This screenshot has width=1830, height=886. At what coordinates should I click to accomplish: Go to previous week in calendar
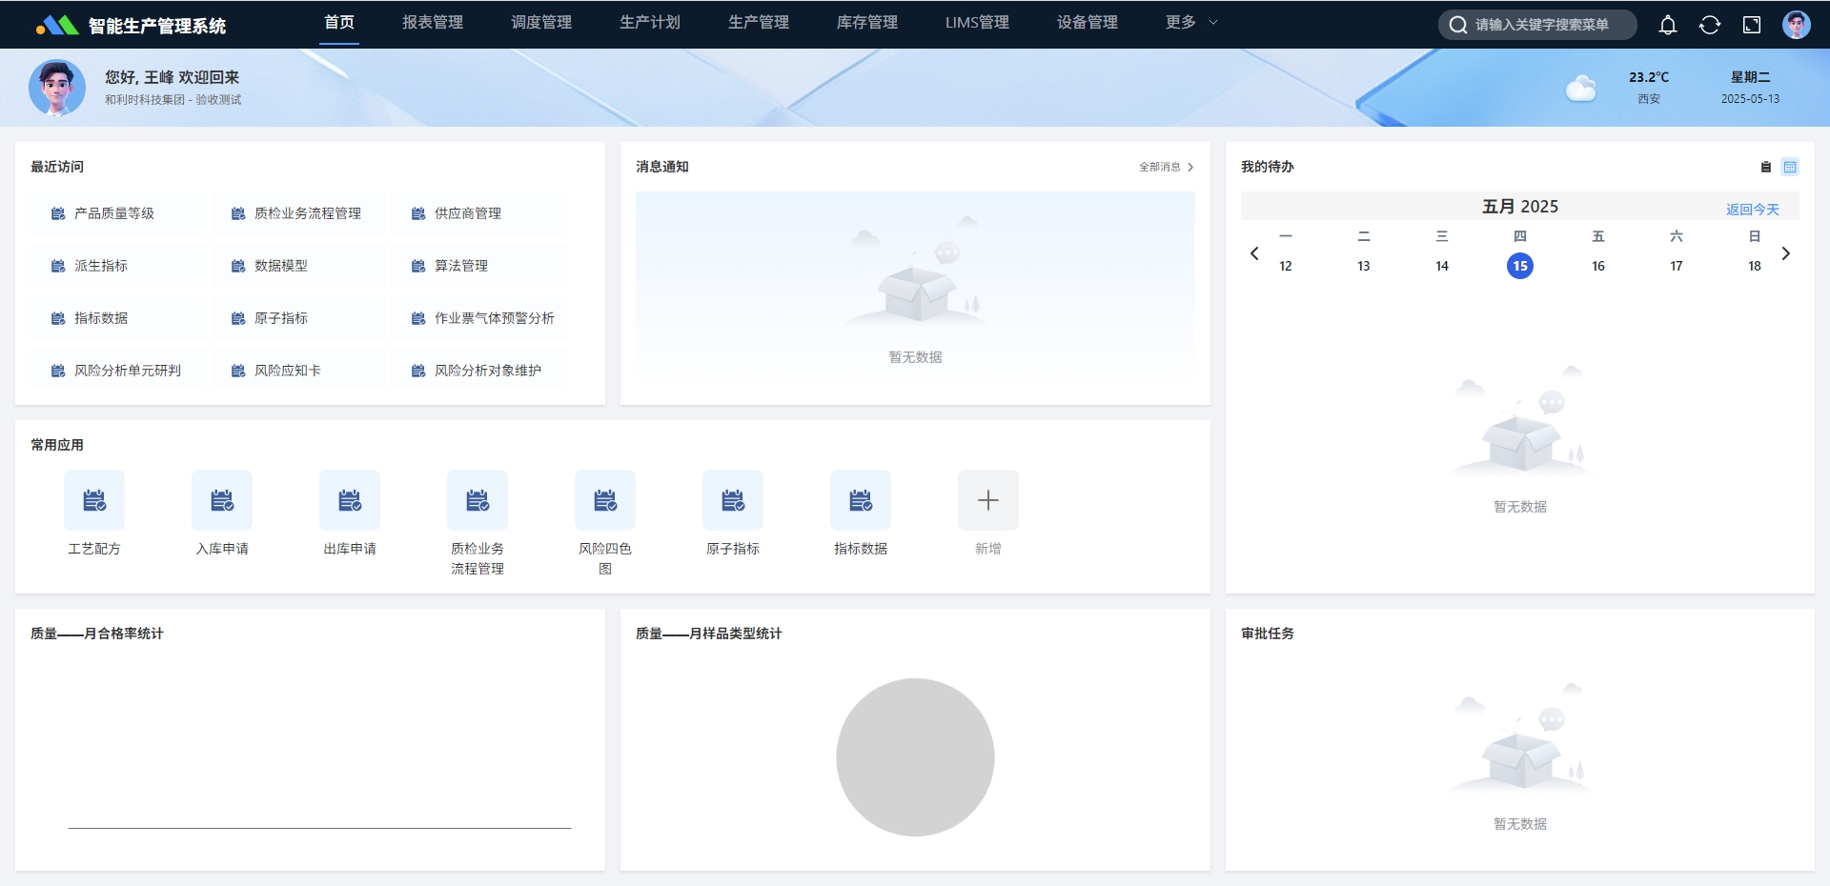1254,253
